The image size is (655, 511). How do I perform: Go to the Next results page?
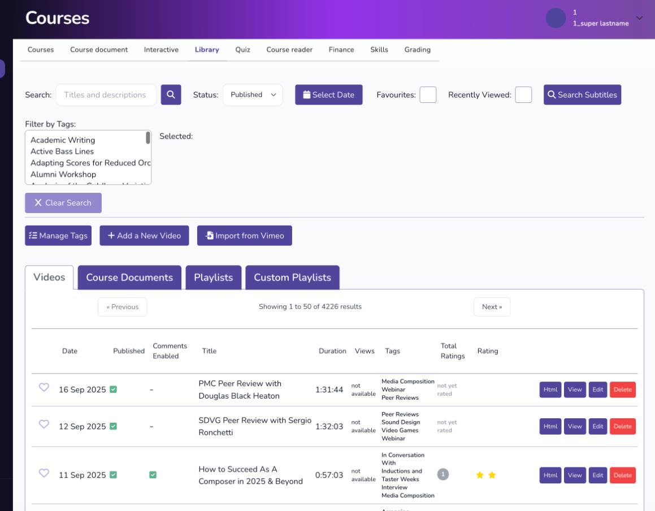point(492,307)
